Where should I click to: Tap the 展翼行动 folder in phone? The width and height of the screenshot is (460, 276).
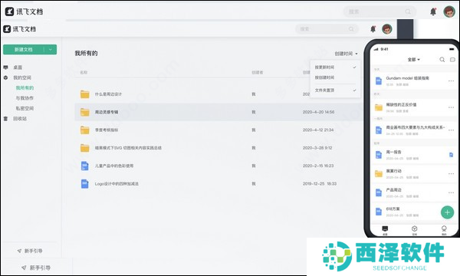point(414,173)
